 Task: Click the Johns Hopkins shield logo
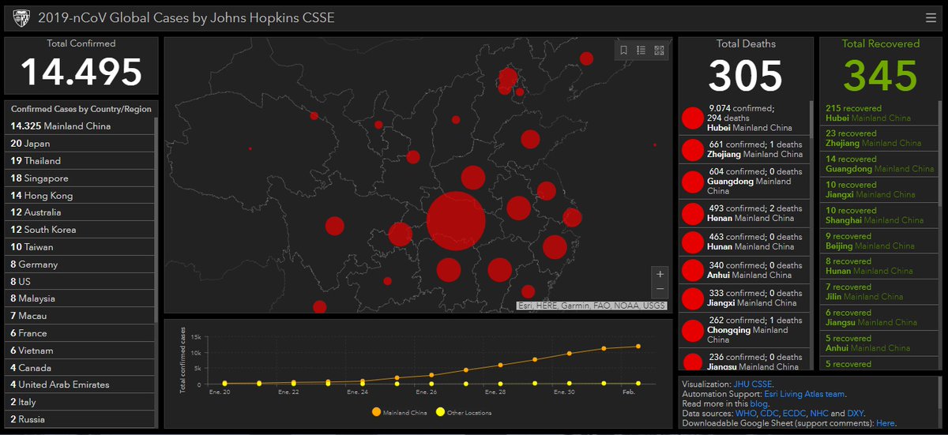23,17
